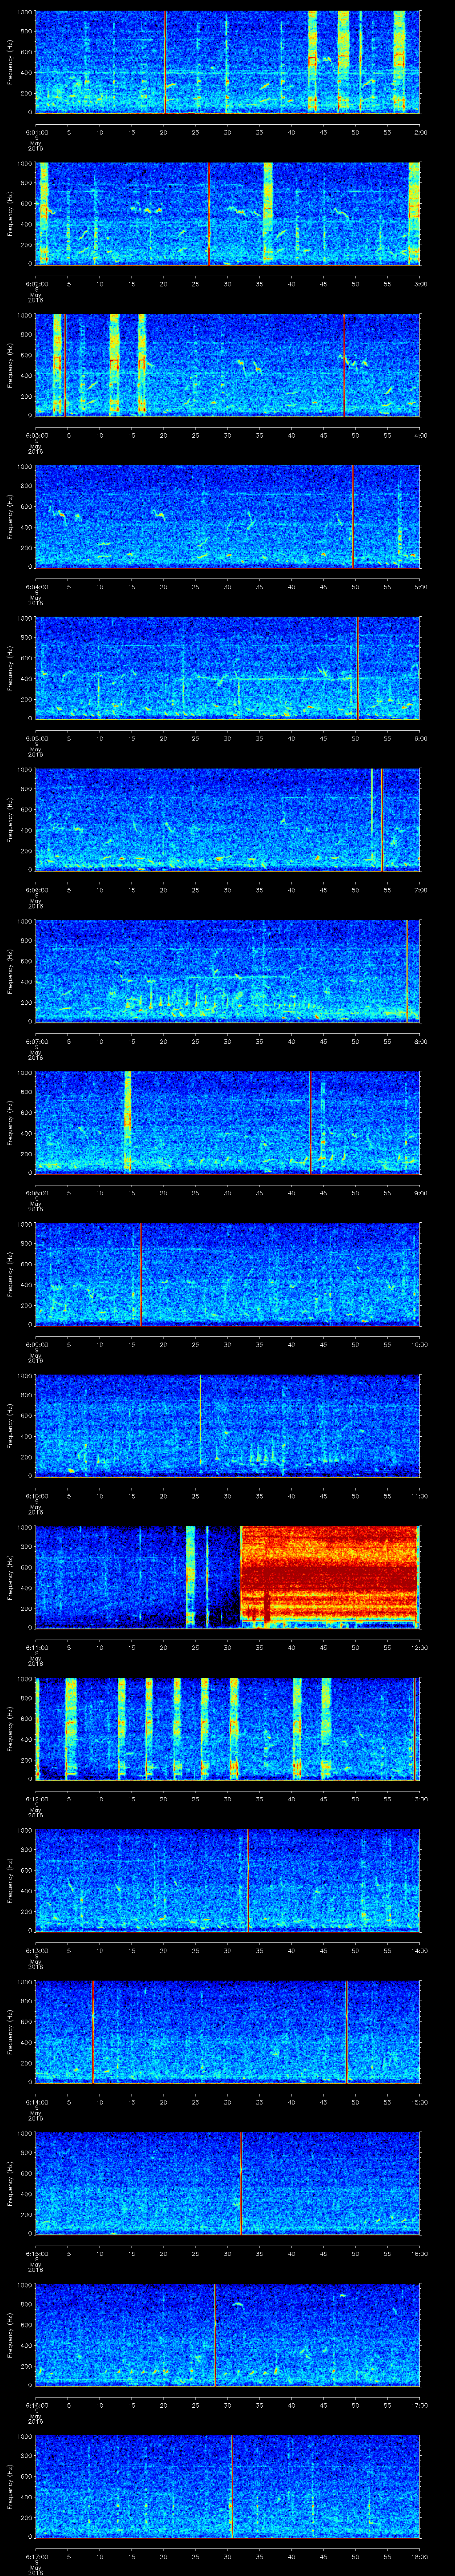The height and width of the screenshot is (2576, 455).
Task: Select the '6:16:00' time label
Action: [x=36, y=2405]
